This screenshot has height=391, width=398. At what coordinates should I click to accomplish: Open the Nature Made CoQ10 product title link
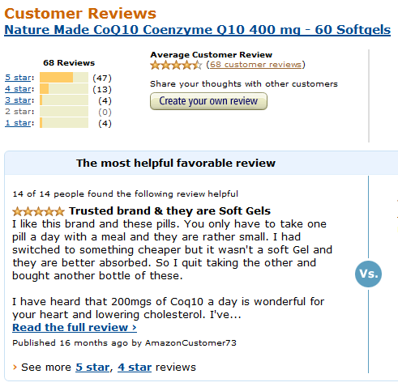(x=197, y=30)
